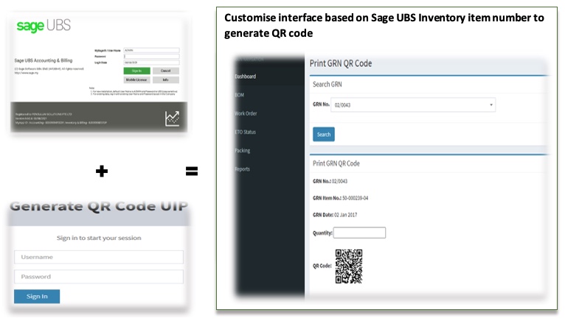Image resolution: width=565 pixels, height=321 pixels.
Task: Click the Username field in QR Code sign-in
Action: (x=99, y=257)
